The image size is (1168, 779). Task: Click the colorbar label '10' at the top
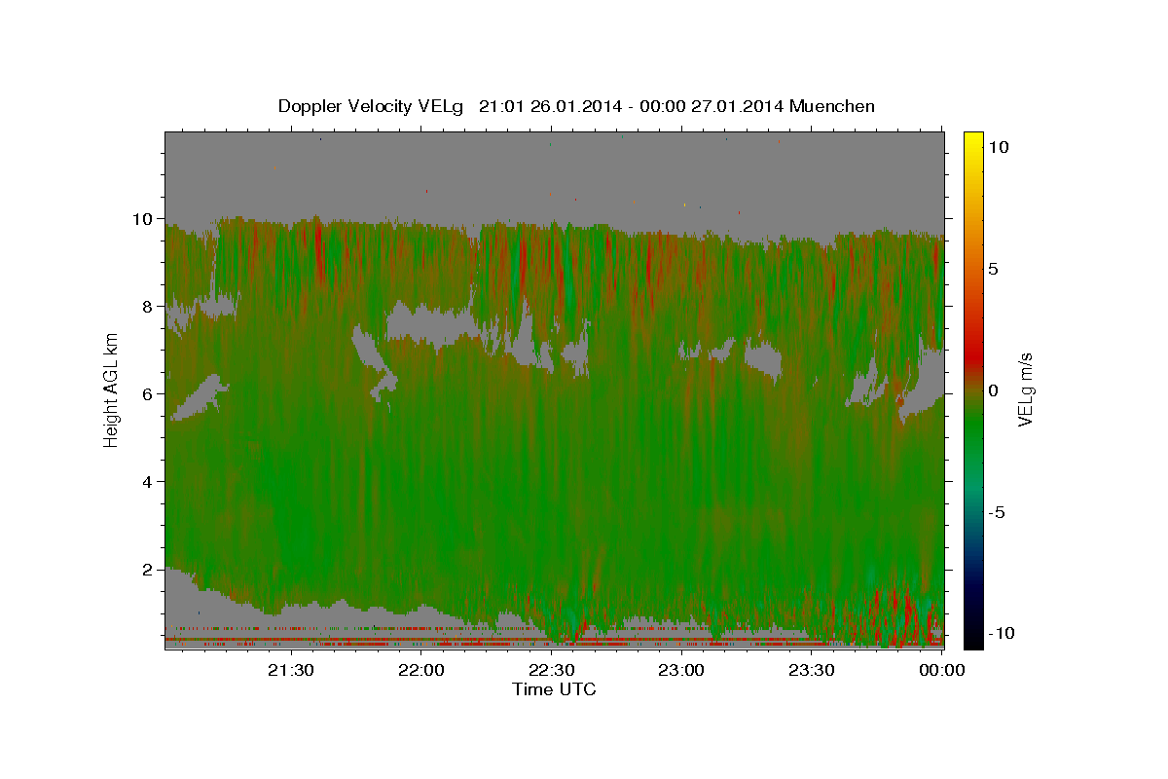coord(998,147)
